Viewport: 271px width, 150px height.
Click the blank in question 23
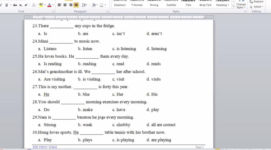[x=61, y=26]
